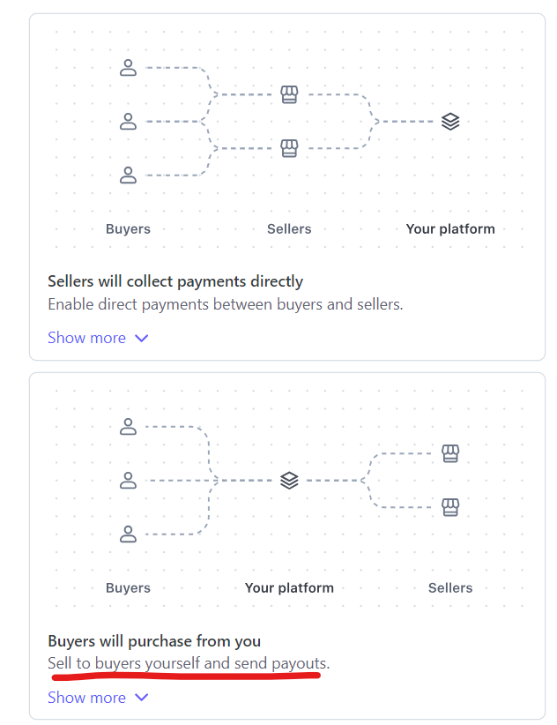The image size is (557, 725).
Task: Click chevron next to second Show more
Action: pyautogui.click(x=141, y=699)
